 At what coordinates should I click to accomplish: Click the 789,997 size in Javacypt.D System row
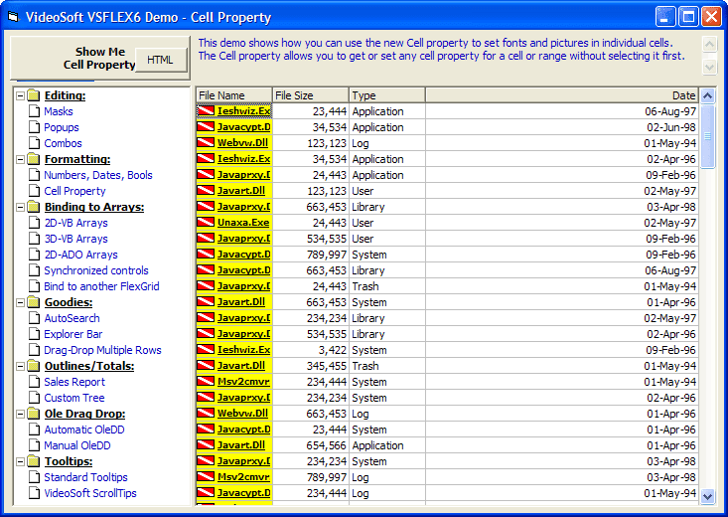pos(311,255)
